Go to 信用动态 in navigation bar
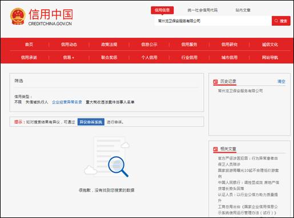This screenshot has width=294, height=218. (x=69, y=45)
